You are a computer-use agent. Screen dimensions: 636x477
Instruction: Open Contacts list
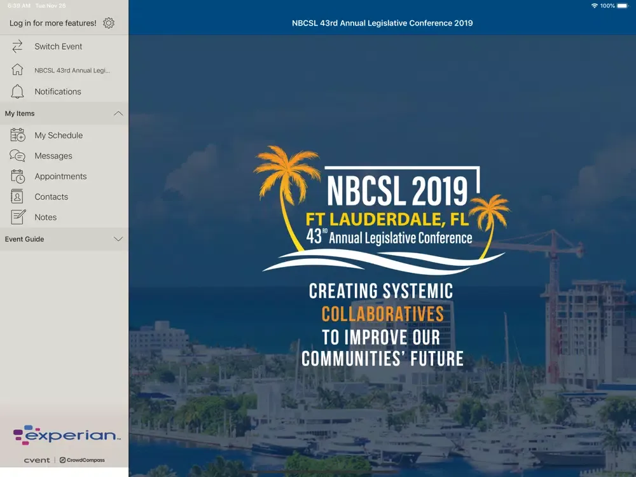[x=64, y=197]
